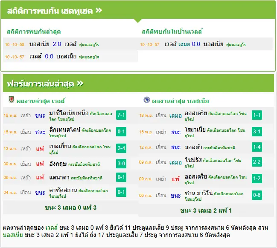This screenshot has height=248, width=277.
Task: Click the date 12 ต.ค. in Bosnia results
Action: (x=146, y=147)
